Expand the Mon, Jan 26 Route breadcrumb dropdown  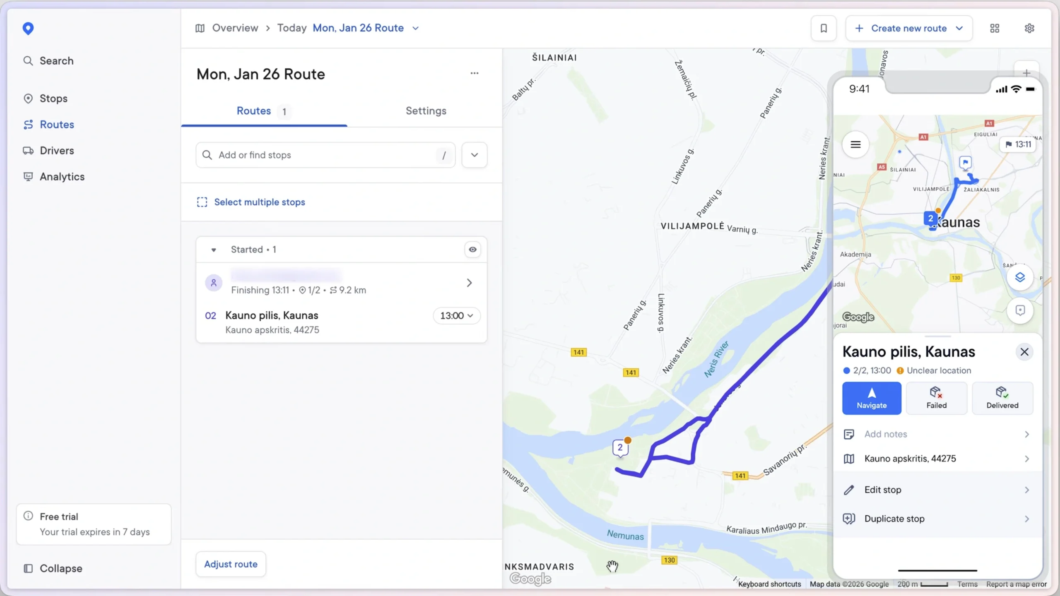tap(416, 28)
